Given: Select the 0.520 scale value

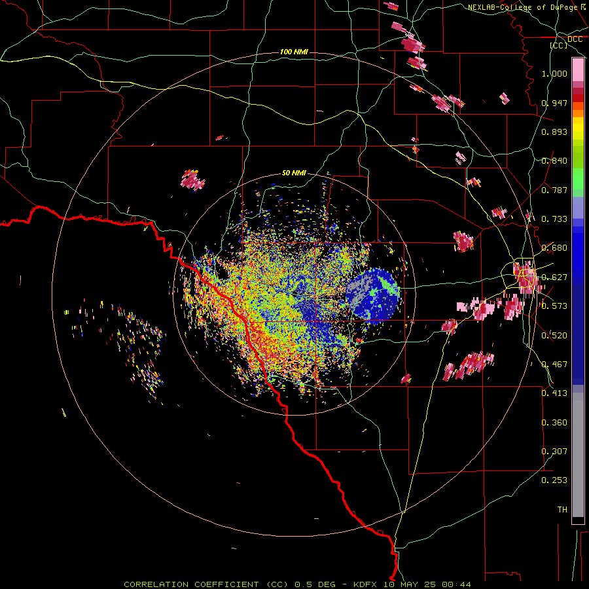Looking at the screenshot, I should (554, 335).
